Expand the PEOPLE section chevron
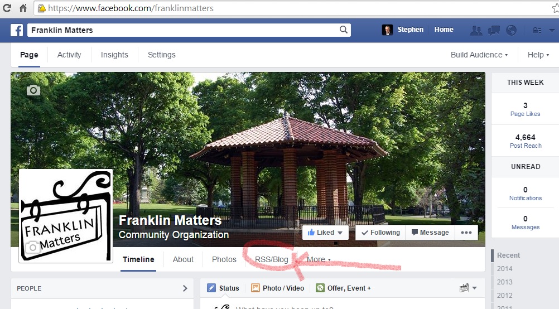Screen dimensions: 559x309 point(185,288)
